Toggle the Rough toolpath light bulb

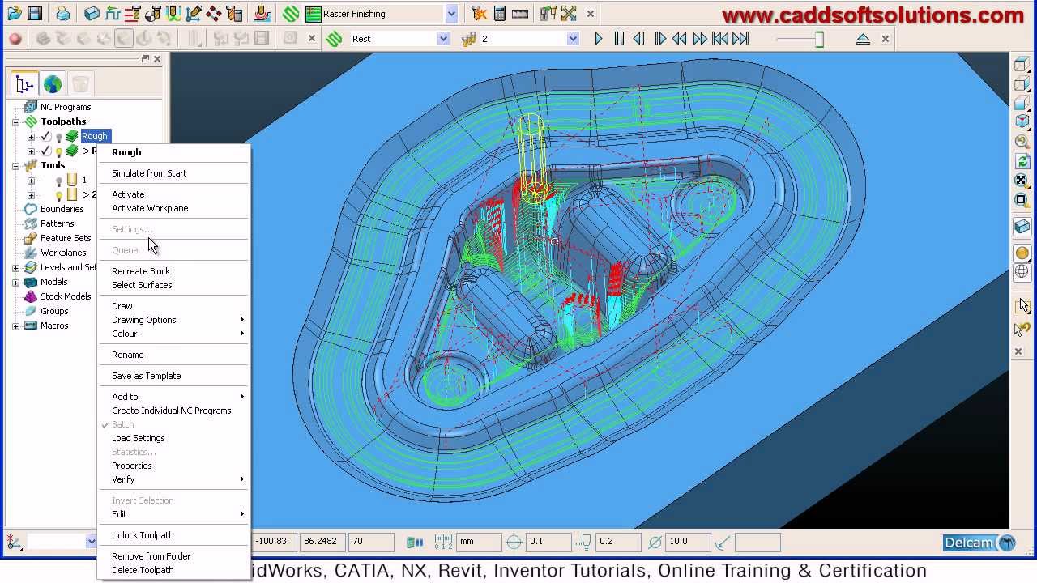(58, 137)
